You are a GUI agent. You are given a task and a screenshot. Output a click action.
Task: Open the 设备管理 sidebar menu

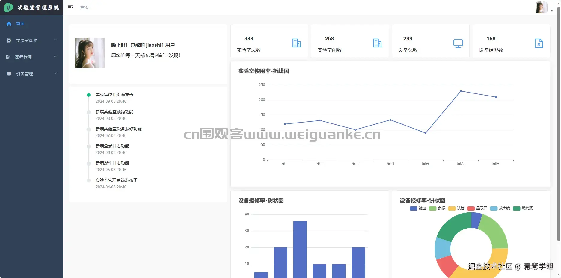(31, 74)
